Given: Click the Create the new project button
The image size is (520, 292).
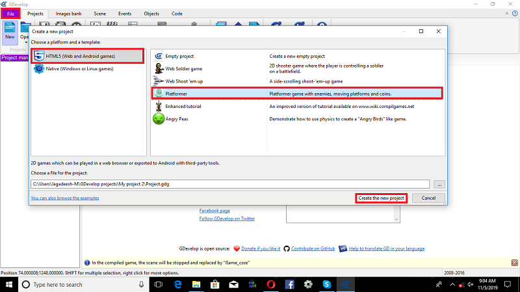Looking at the screenshot, I should [381, 198].
